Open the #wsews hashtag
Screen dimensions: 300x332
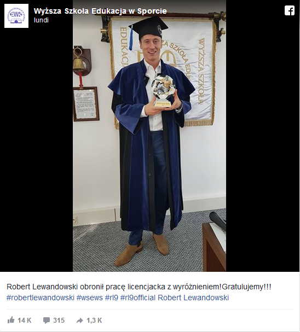(x=90, y=298)
